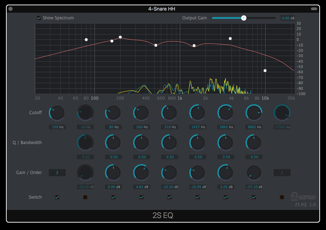This screenshot has height=230, width=326.
Task: Click the 0.00 dB output gain value field
Action: [287, 18]
